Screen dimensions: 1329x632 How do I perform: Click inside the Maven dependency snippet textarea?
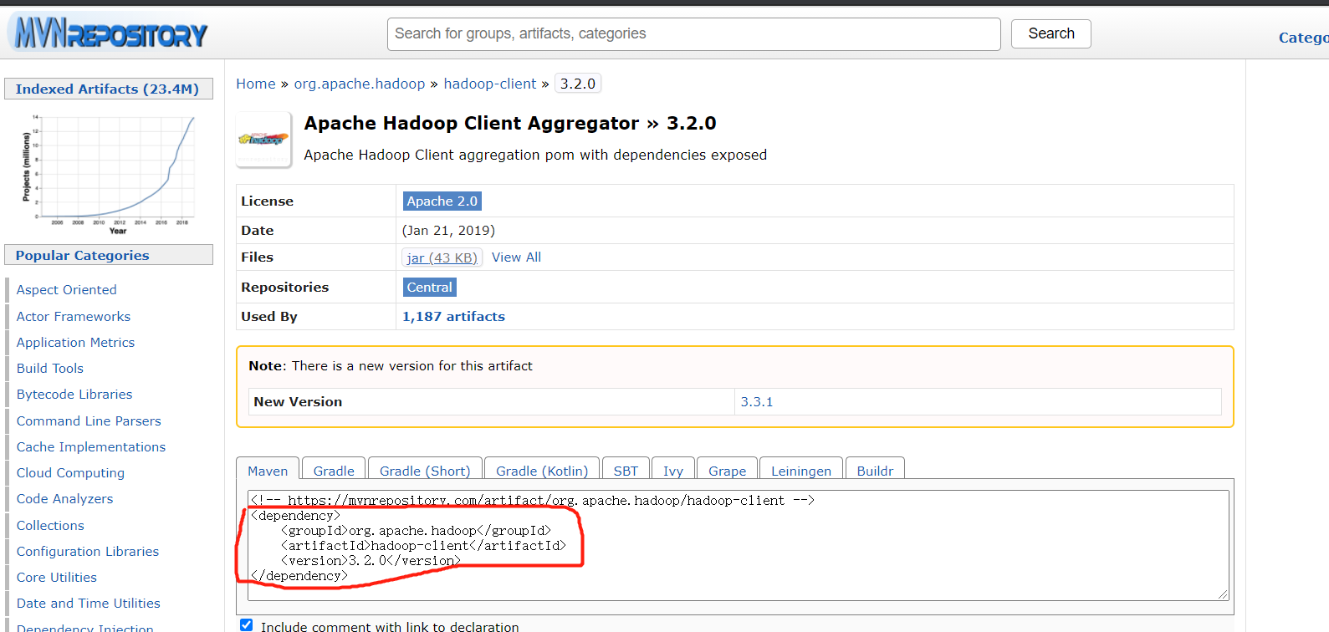739,545
